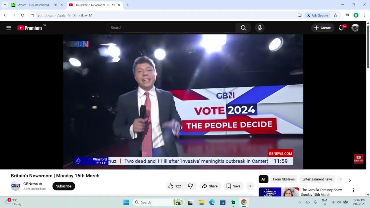
Task: Go back in browser history
Action: click(x=5, y=15)
